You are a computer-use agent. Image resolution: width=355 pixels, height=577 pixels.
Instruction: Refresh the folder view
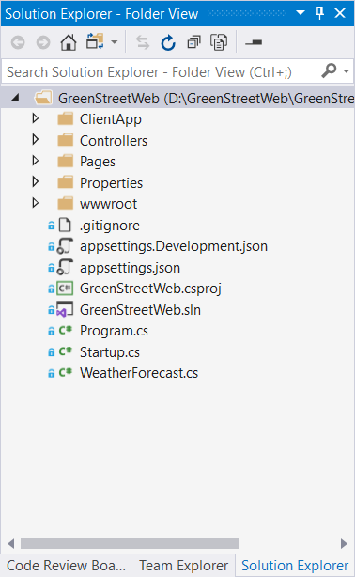[168, 42]
